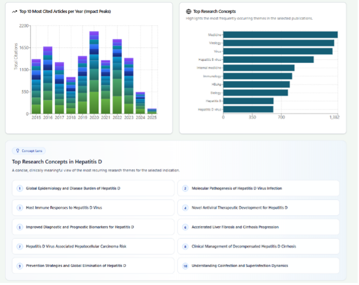Click the Internal medicine concept bar
The image size is (359, 285).
click(x=259, y=68)
